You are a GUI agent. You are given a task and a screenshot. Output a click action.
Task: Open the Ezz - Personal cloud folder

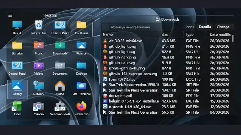coord(81,86)
